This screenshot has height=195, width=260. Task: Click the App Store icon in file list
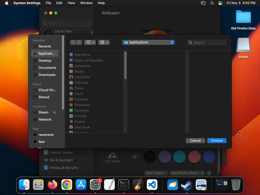(x=71, y=55)
